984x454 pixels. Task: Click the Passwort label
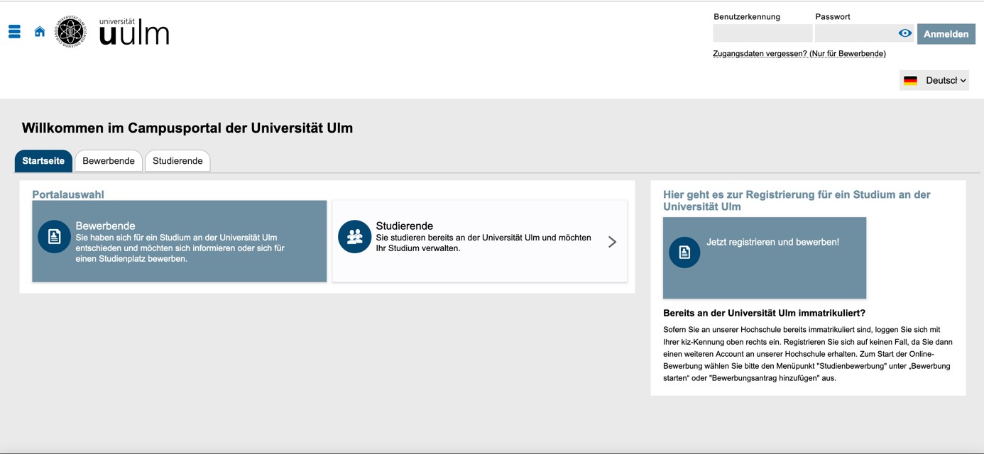click(833, 16)
